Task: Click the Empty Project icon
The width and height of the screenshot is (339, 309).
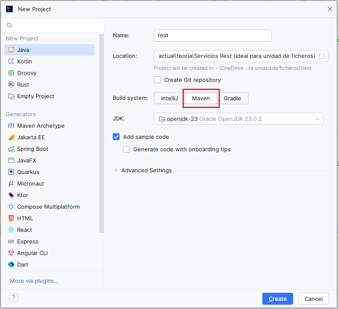Action: (11, 96)
